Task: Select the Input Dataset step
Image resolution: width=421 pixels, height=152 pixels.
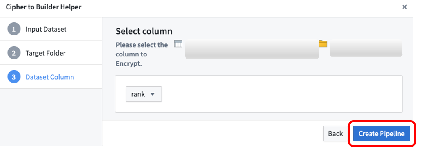Action: click(x=51, y=29)
